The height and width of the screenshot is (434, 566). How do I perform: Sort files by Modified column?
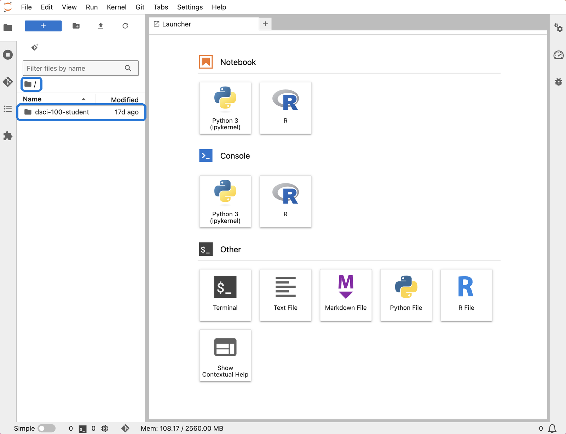(125, 100)
